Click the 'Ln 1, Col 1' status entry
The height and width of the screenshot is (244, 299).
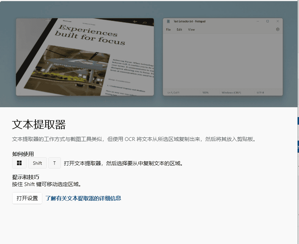[174, 93]
